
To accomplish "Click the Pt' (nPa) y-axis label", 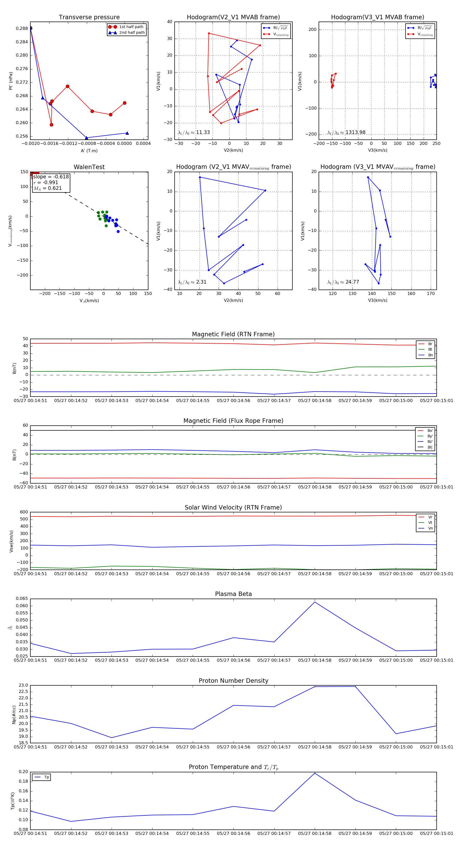I will coord(11,81).
